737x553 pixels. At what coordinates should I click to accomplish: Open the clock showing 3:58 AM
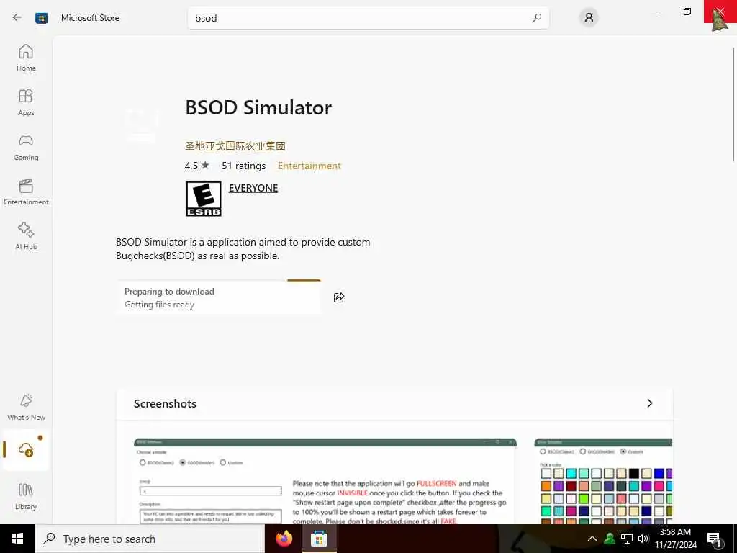coord(675,539)
